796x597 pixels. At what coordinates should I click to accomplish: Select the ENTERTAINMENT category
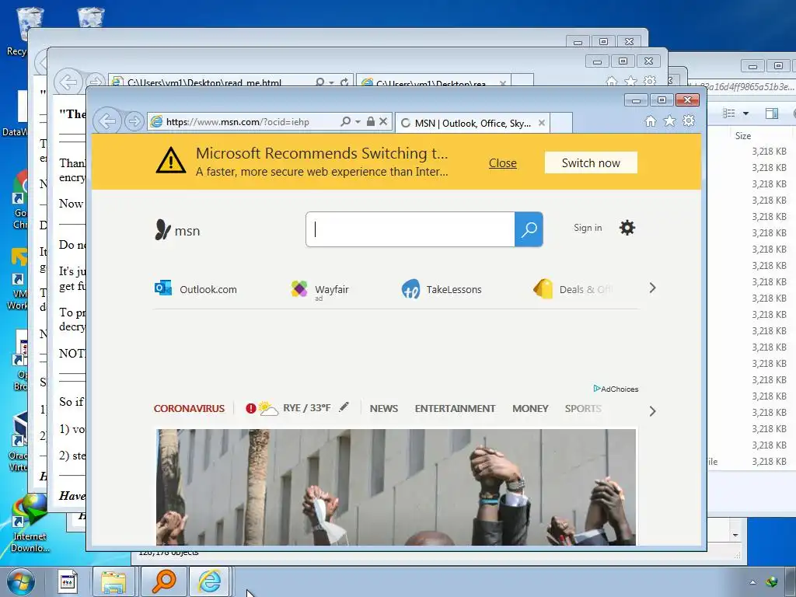point(455,409)
